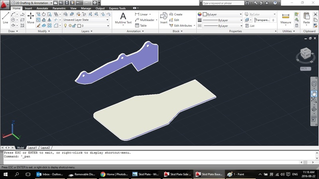The width and height of the screenshot is (319, 179).
Task: Select the Circle tool
Action: tap(13, 20)
